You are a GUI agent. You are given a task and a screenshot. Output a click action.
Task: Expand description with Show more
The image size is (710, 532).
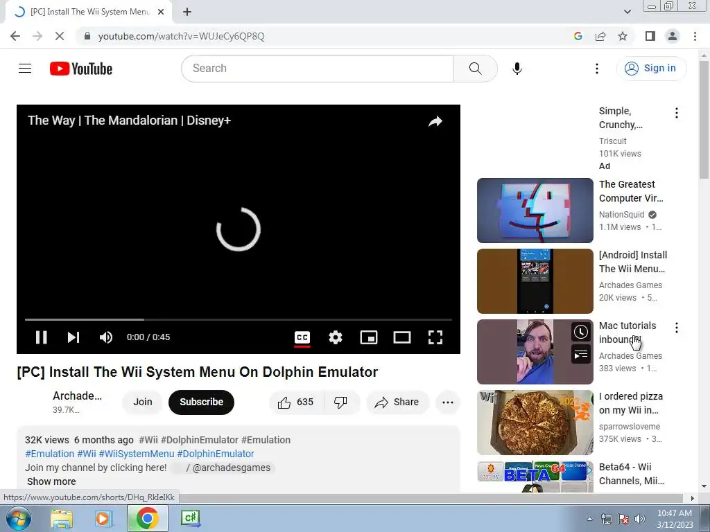[x=51, y=481]
